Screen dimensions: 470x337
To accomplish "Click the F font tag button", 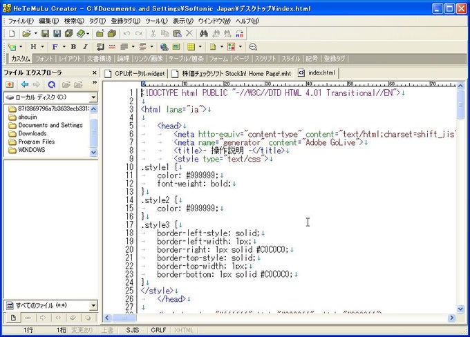I will 55,47.
